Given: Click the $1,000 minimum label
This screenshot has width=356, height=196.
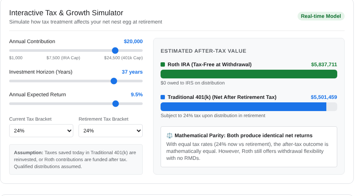Looking at the screenshot, I should tap(16, 58).
